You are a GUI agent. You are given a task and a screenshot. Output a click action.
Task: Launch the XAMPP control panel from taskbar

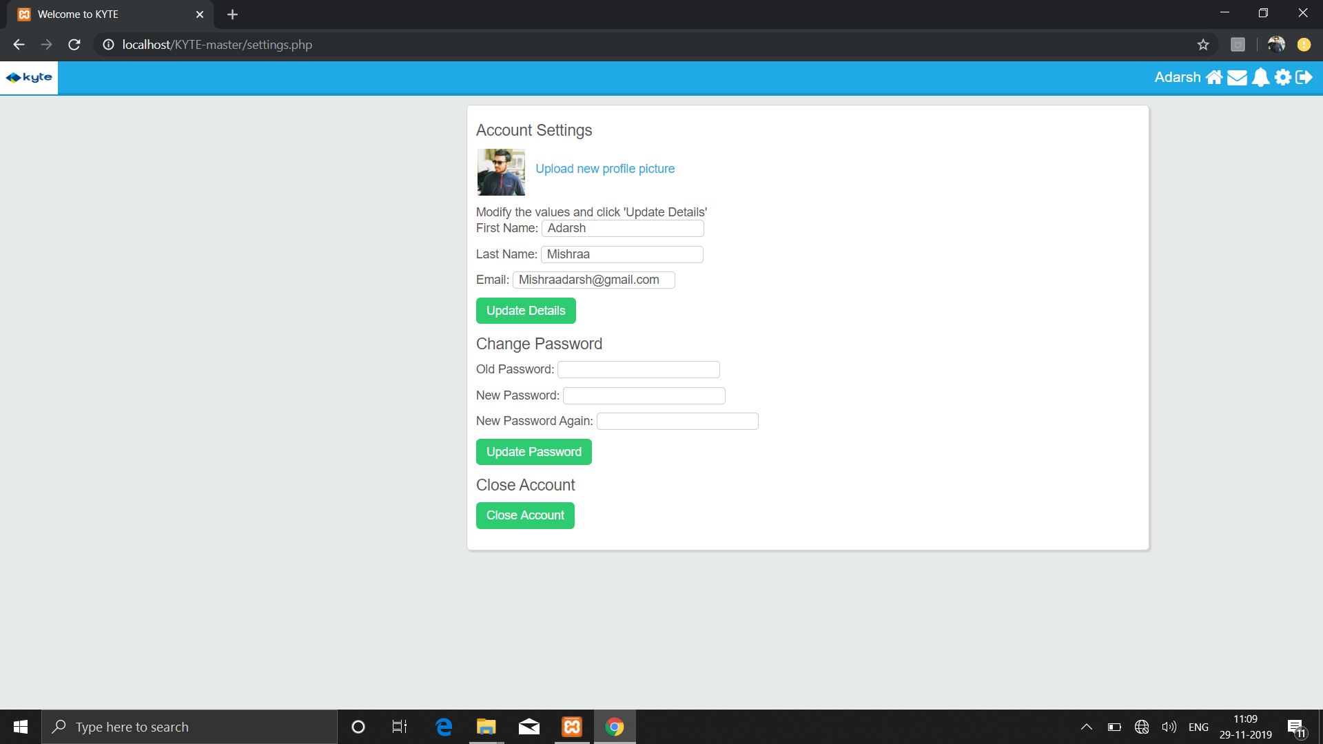point(571,726)
